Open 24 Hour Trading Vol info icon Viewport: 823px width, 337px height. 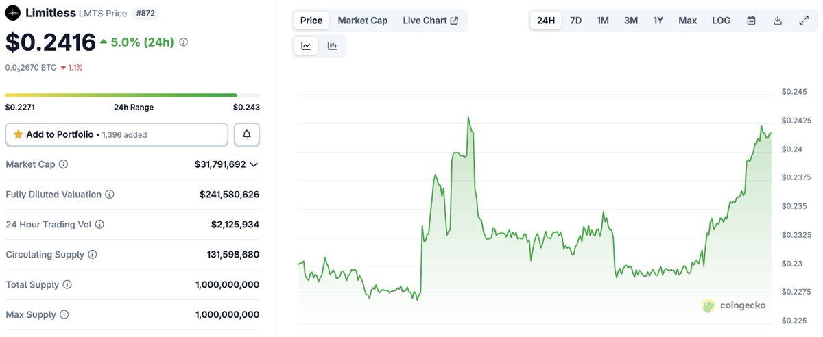tap(99, 225)
